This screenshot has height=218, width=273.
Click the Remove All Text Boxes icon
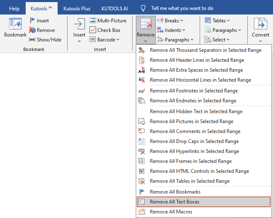tap(142, 202)
